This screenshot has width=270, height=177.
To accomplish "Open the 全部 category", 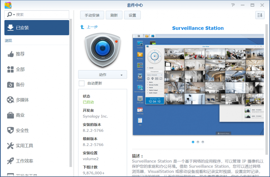I will tap(37, 69).
